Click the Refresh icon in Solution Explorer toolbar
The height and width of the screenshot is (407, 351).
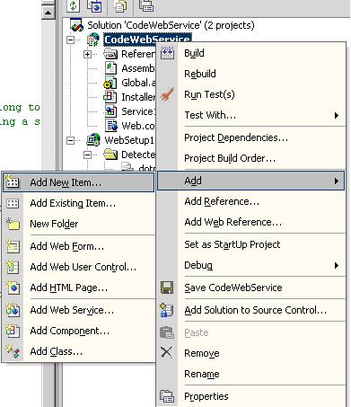(x=74, y=5)
